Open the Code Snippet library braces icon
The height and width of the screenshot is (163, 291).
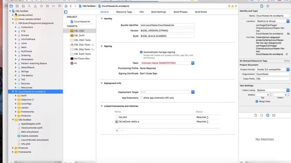pos(262,115)
